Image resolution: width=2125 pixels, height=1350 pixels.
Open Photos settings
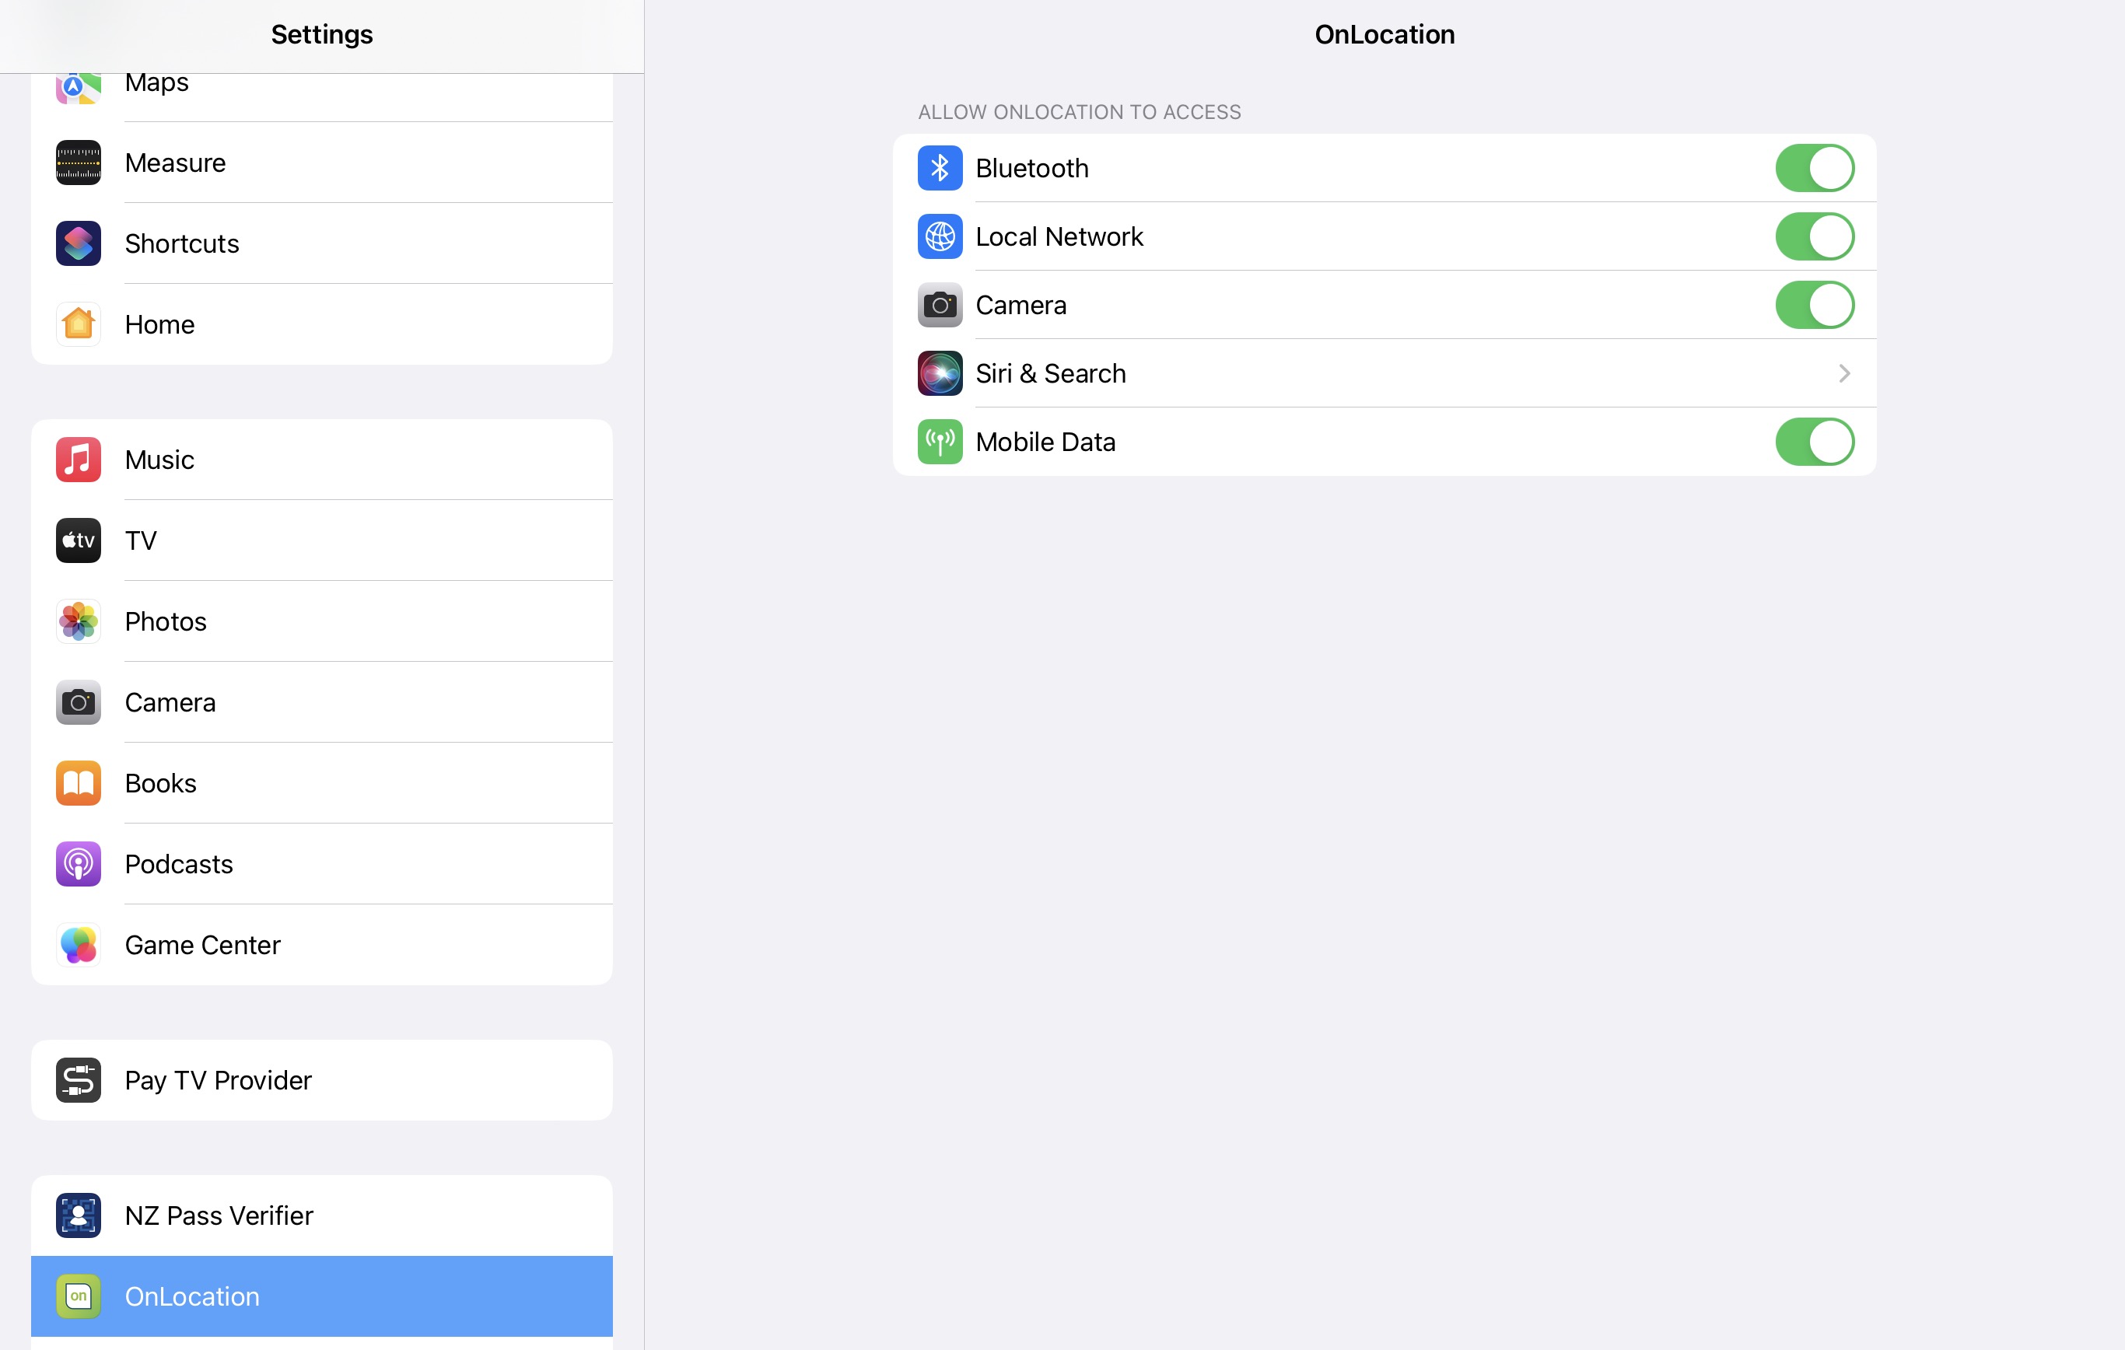321,621
